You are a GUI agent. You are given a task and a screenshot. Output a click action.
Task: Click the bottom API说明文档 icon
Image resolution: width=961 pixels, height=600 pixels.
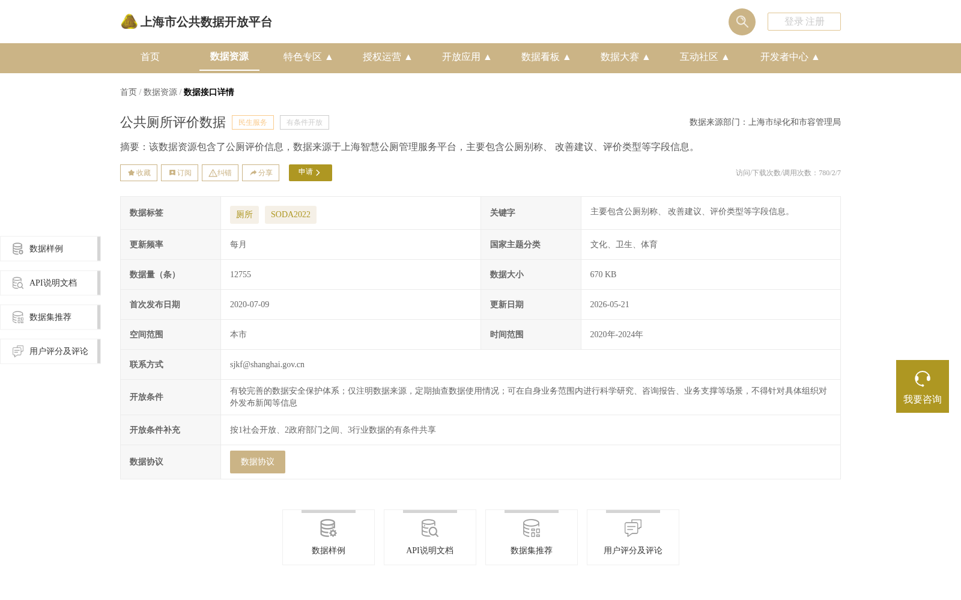click(x=430, y=529)
